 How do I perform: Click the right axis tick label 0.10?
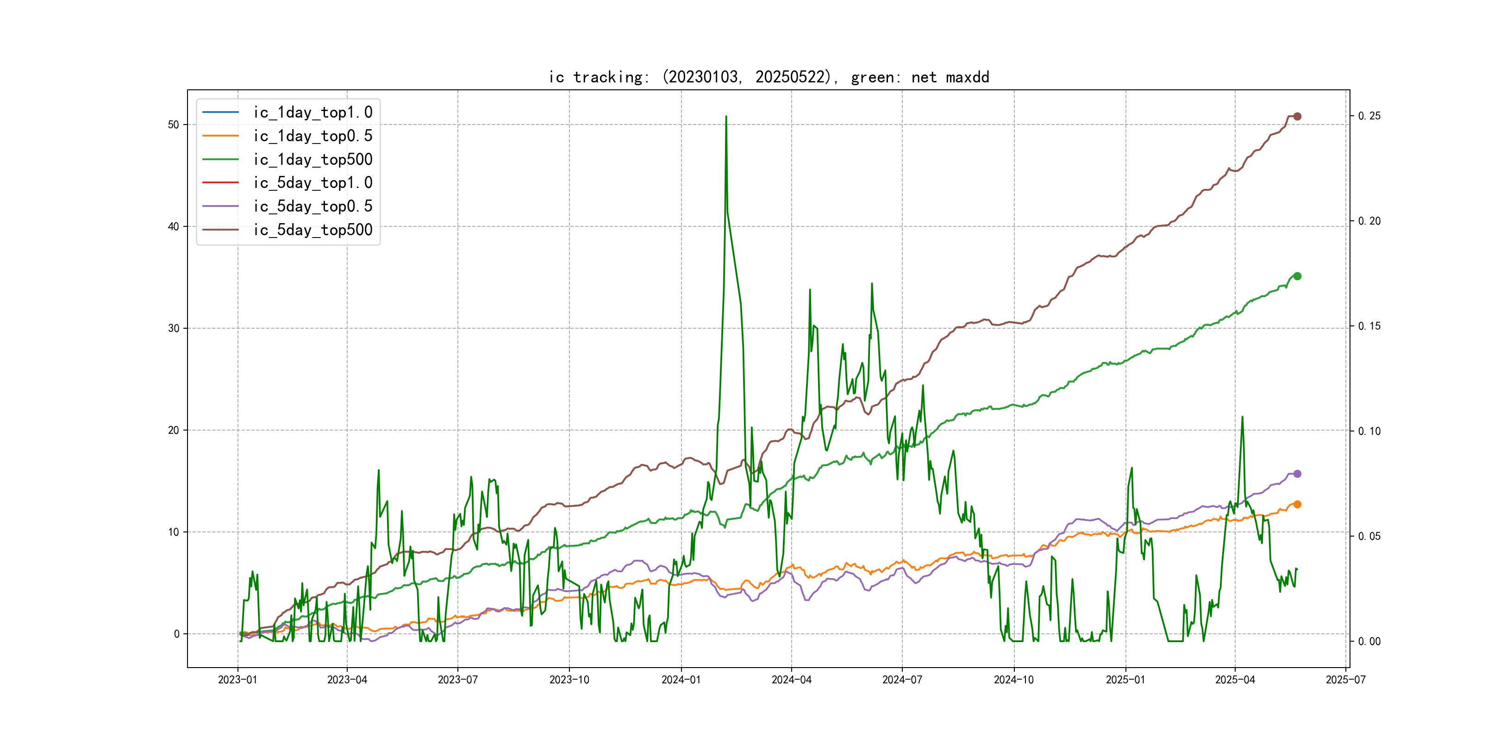pyautogui.click(x=1369, y=431)
